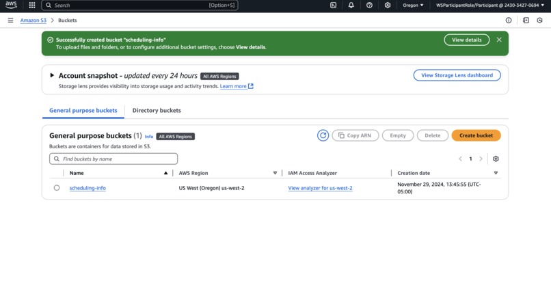
Task: Open View analyzer for us-west-2
Action: click(x=320, y=188)
